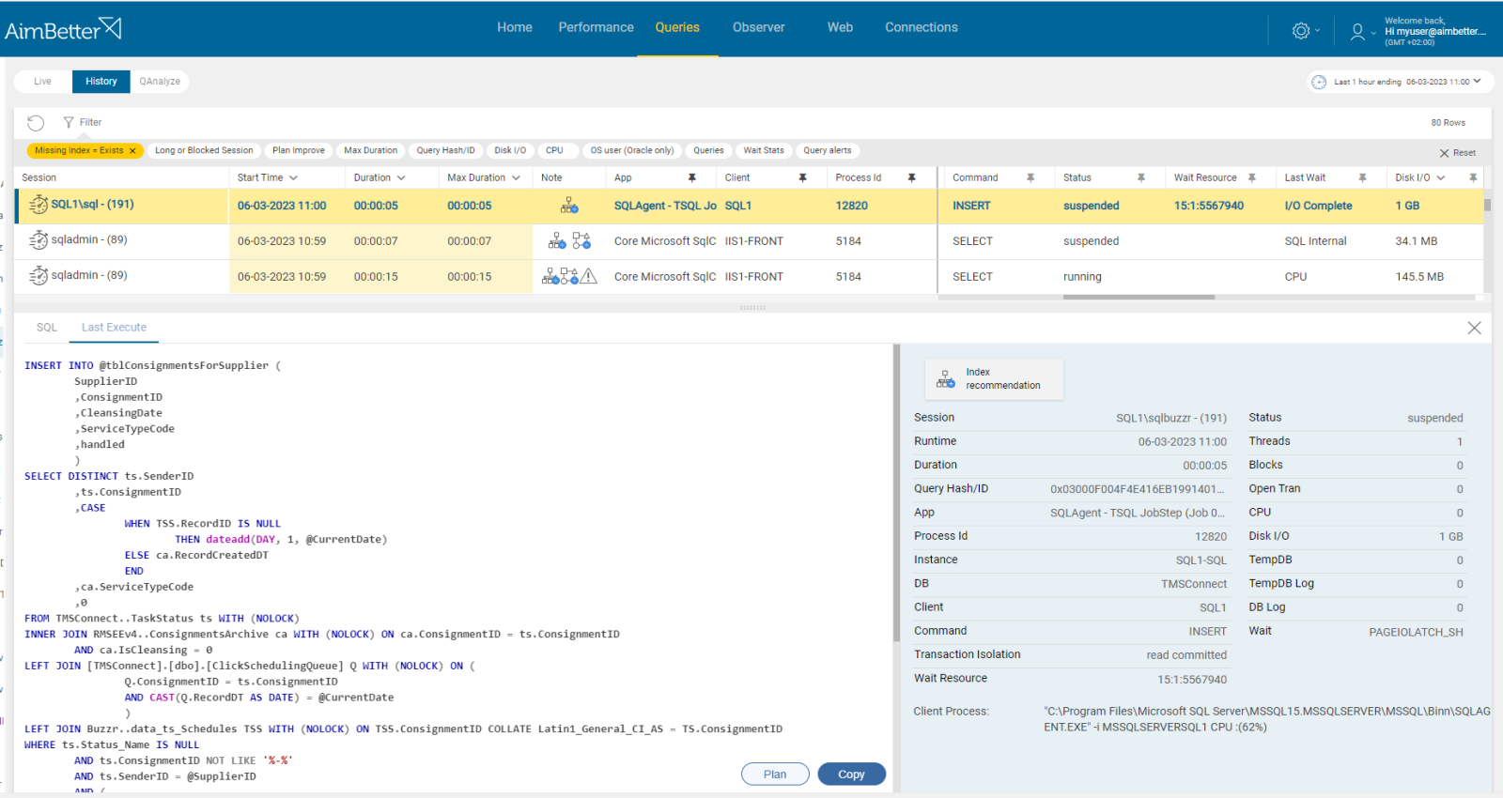This screenshot has width=1503, height=798.
Task: Go to the Home menu
Action: [515, 28]
